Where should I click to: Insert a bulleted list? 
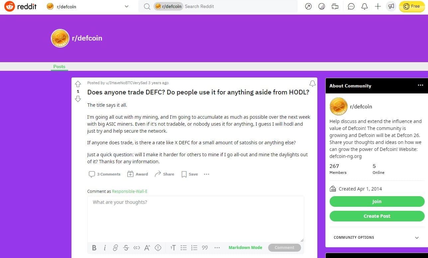pyautogui.click(x=183, y=248)
